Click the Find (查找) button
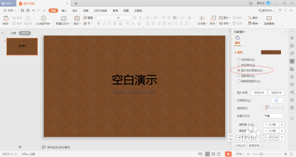The image size is (296, 157). pos(253,18)
